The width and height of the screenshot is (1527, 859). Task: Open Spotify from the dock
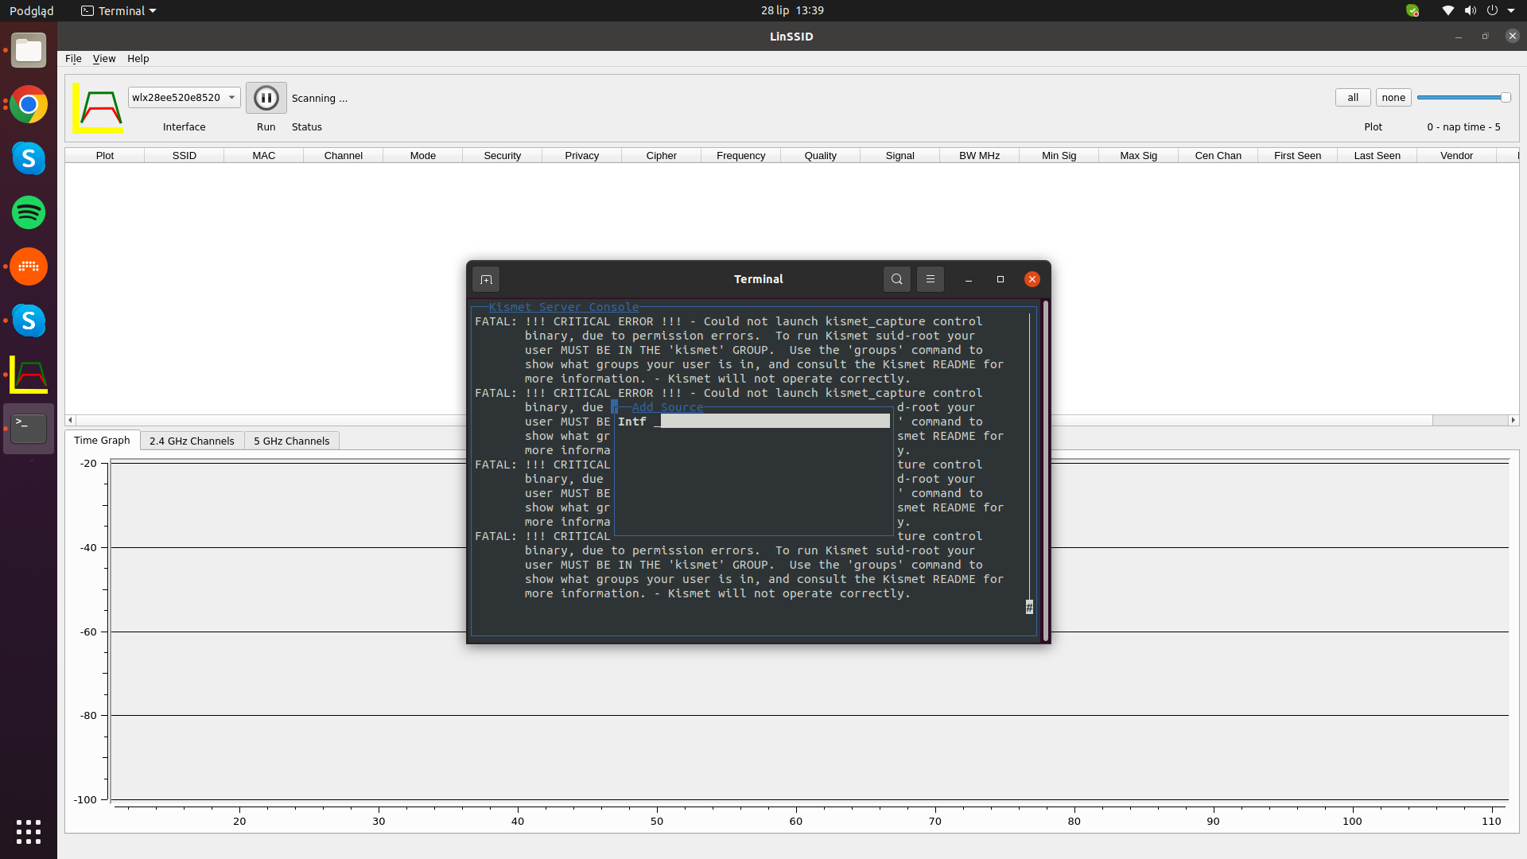pyautogui.click(x=29, y=212)
